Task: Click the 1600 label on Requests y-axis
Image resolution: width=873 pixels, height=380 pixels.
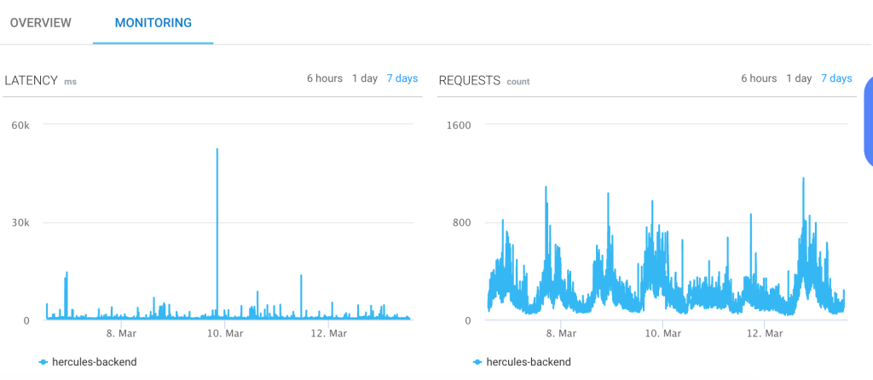Action: click(459, 124)
